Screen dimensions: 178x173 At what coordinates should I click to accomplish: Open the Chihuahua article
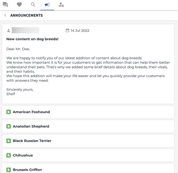coord(88,155)
